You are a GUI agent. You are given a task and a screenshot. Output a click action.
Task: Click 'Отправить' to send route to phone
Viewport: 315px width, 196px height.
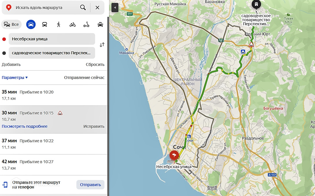point(90,185)
